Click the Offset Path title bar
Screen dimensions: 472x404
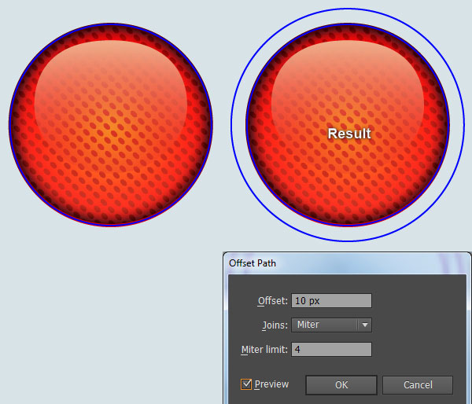click(346, 263)
